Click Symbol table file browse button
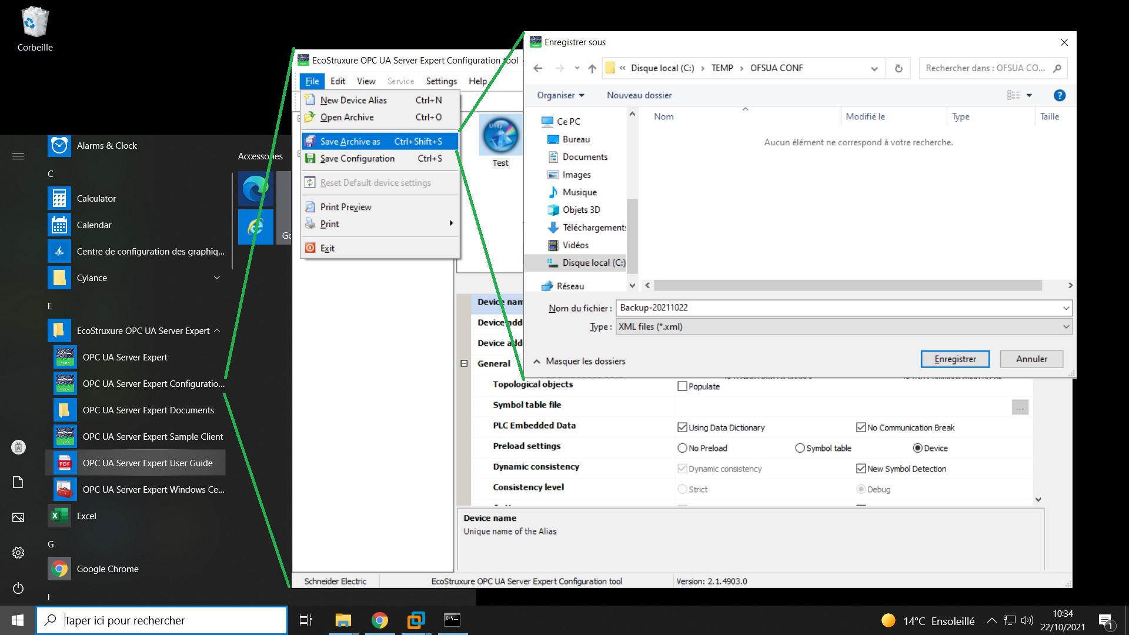The height and width of the screenshot is (635, 1129). point(1020,407)
